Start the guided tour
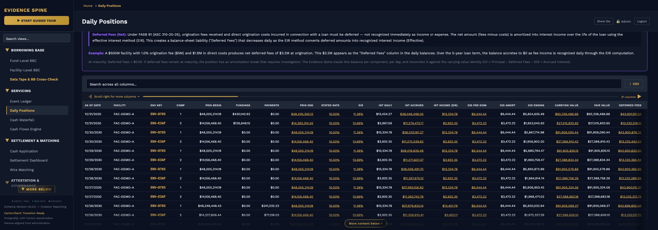 pos(36,20)
